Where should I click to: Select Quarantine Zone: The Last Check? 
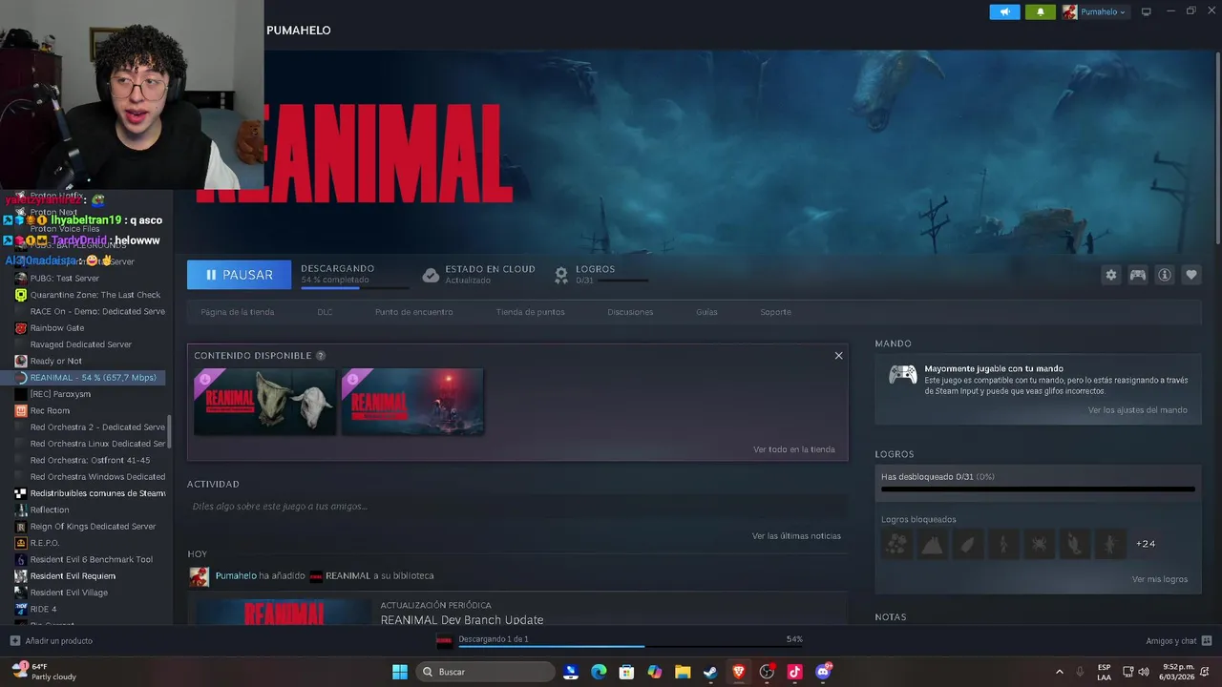86,295
